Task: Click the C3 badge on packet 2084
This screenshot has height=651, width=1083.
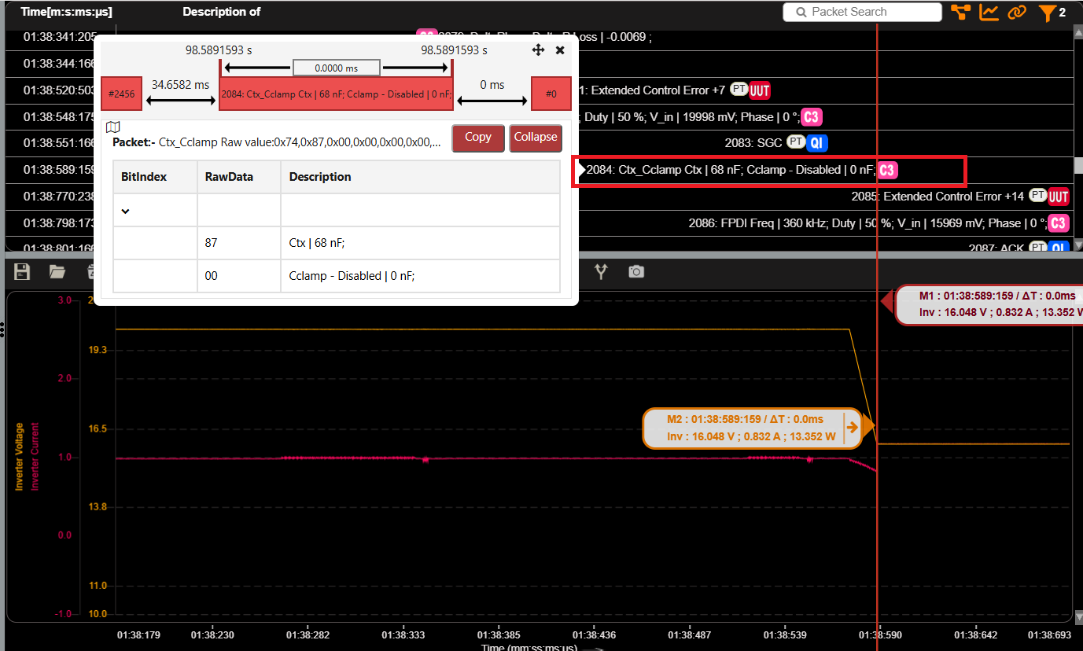Action: click(x=888, y=170)
